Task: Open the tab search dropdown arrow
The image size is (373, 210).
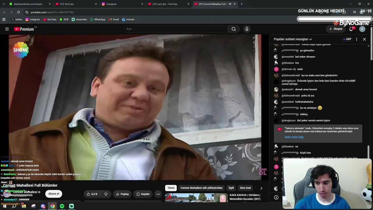Action: 3,4
